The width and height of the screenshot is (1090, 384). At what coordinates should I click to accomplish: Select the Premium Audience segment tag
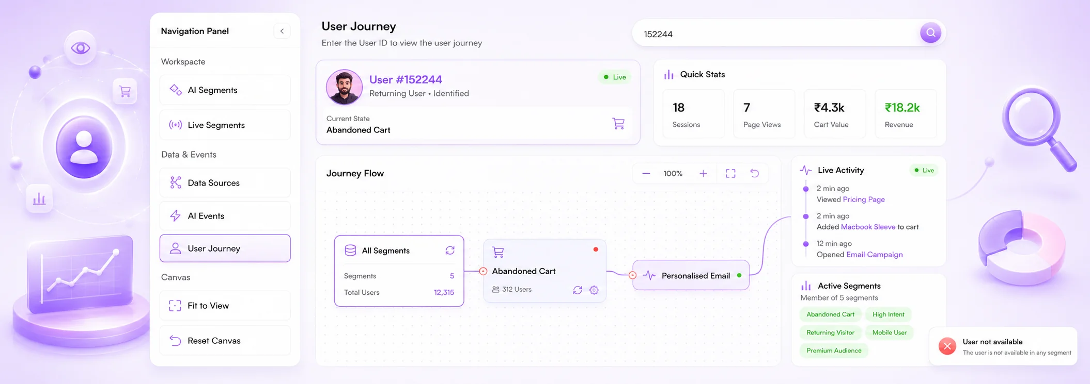coord(834,350)
